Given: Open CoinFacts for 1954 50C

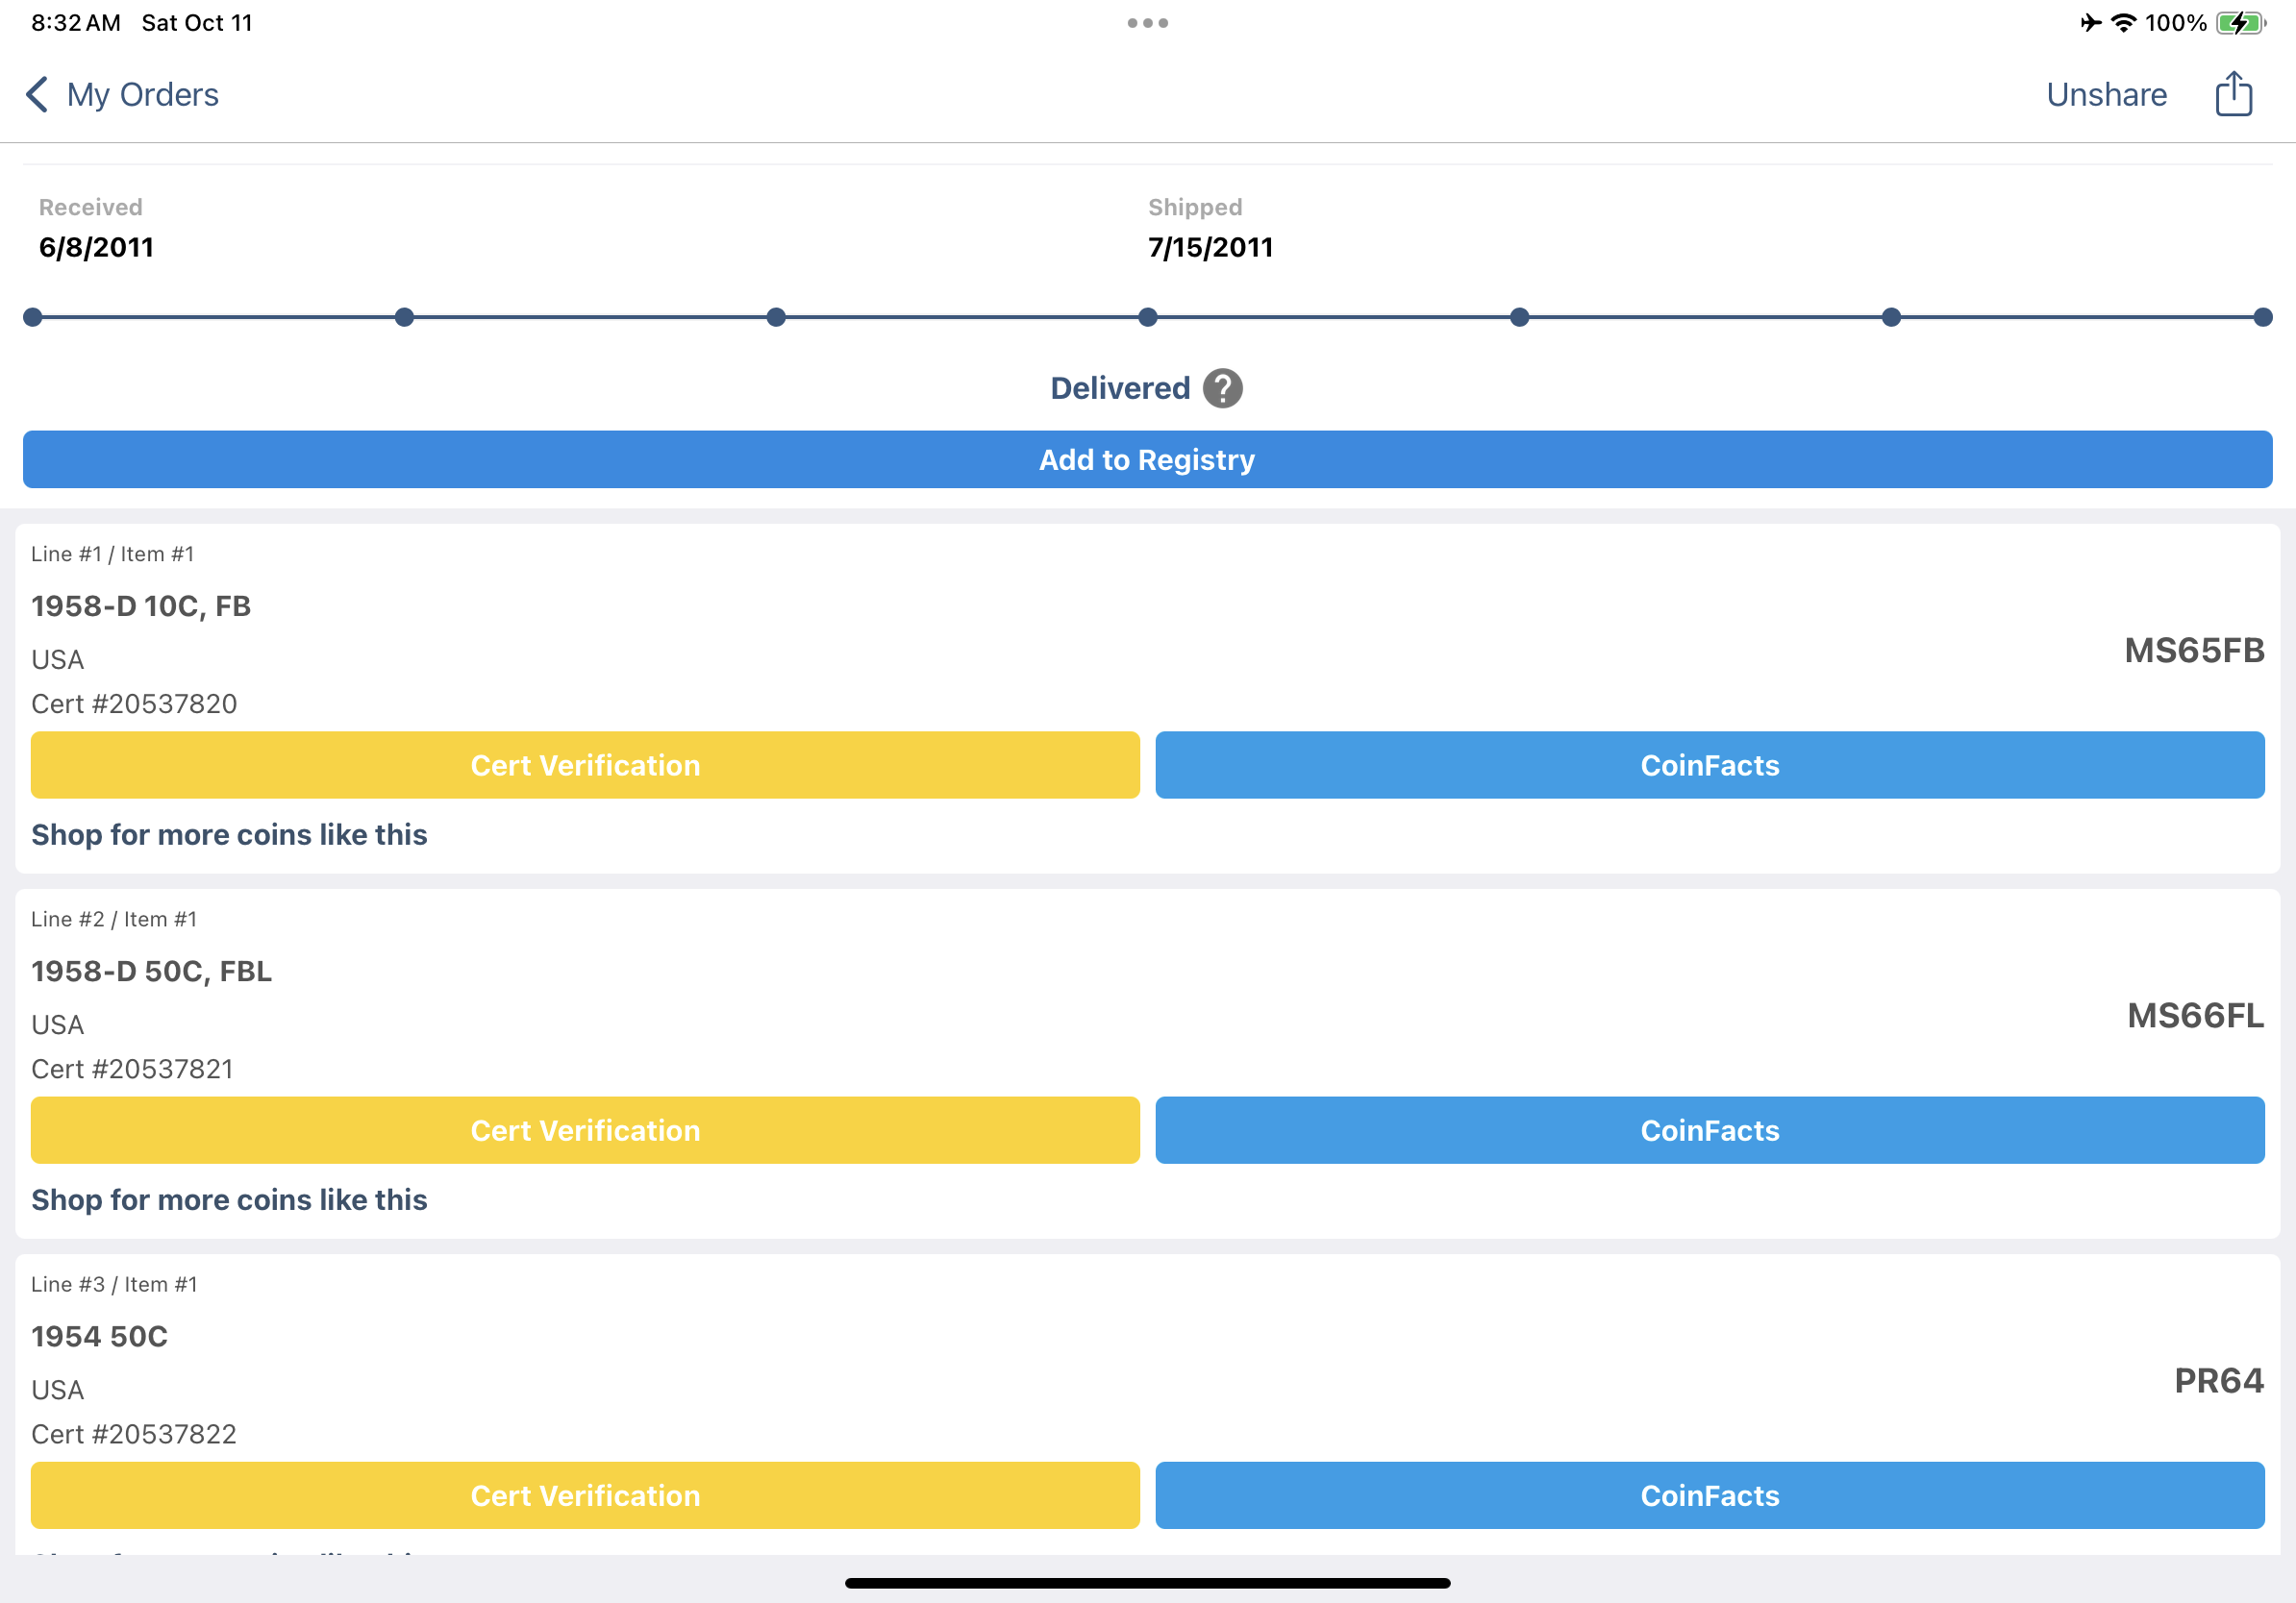Looking at the screenshot, I should [1709, 1495].
